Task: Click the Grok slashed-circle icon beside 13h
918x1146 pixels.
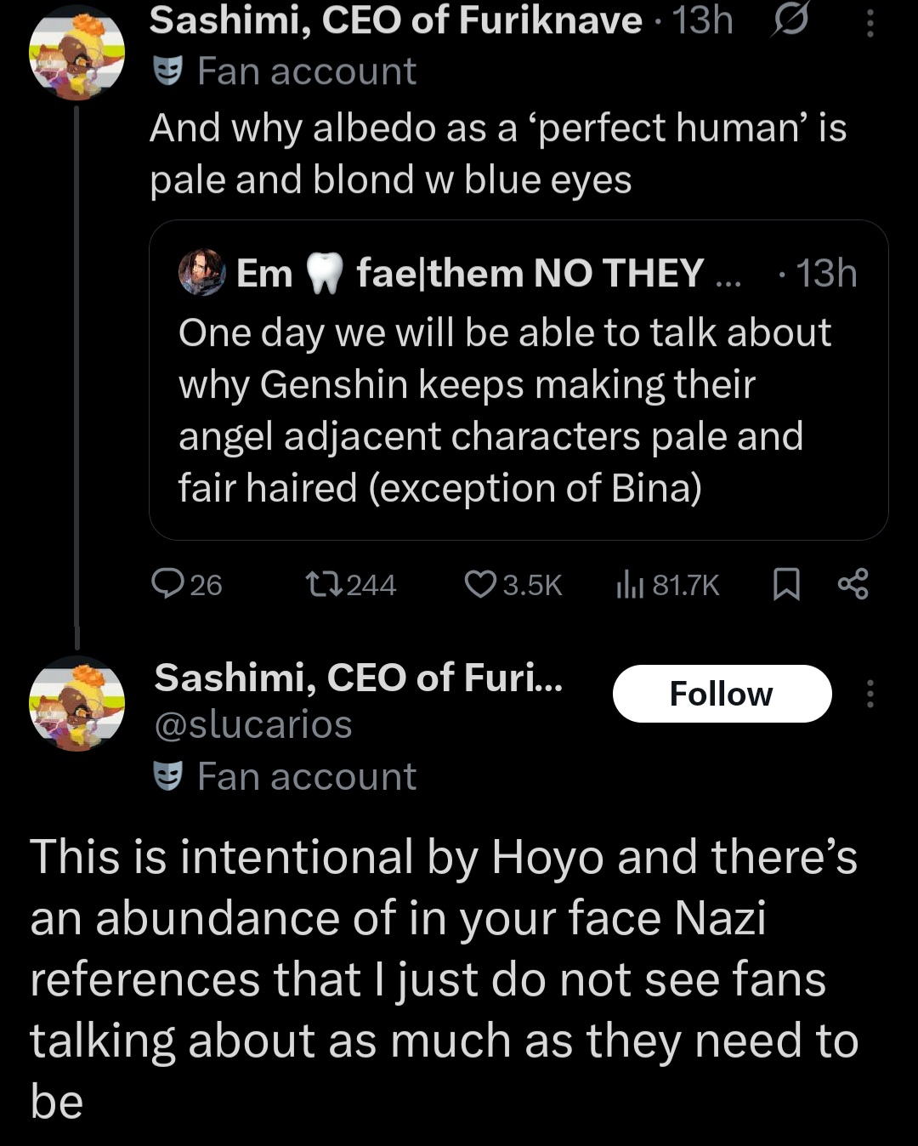Action: pyautogui.click(x=788, y=22)
